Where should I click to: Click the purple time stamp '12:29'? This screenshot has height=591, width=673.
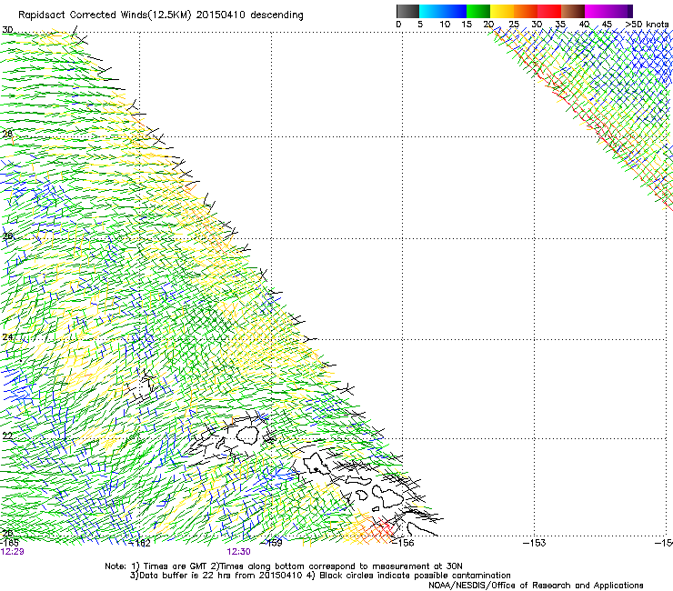pos(12,552)
